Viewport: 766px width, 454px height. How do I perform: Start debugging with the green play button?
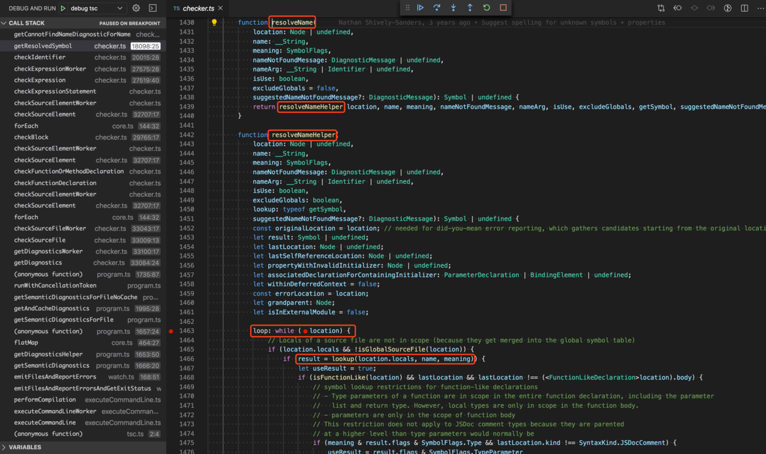(63, 9)
